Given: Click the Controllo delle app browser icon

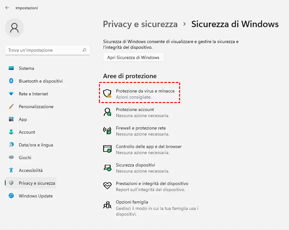Looking at the screenshot, I should (107, 149).
